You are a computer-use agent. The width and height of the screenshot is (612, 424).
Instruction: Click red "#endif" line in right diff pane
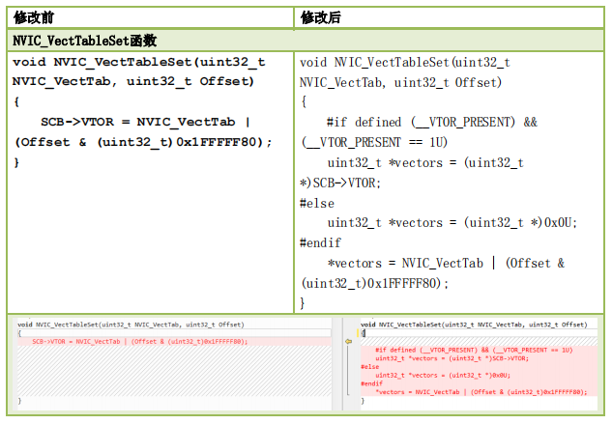tap(371, 383)
